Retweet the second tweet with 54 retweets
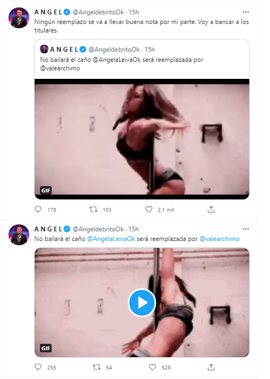This screenshot has width=270, height=379. click(96, 367)
